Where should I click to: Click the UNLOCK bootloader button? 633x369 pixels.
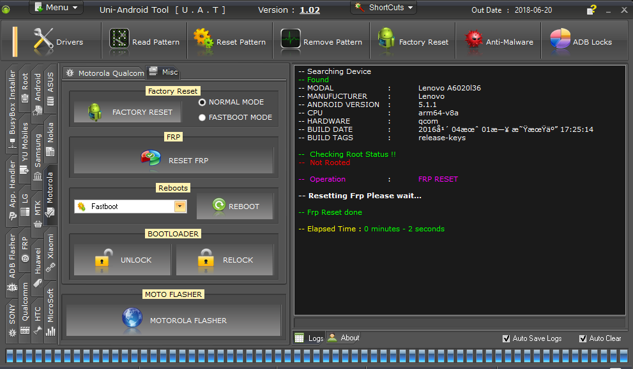tap(123, 260)
